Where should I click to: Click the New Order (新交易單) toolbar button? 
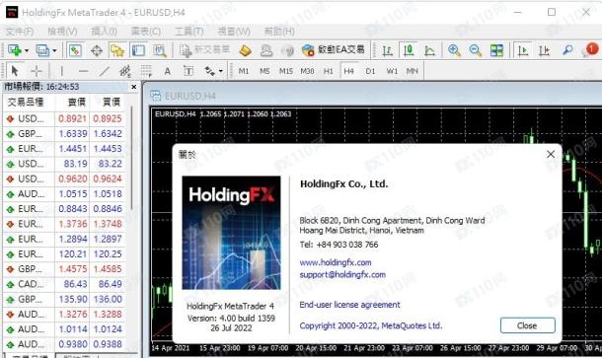[205, 50]
